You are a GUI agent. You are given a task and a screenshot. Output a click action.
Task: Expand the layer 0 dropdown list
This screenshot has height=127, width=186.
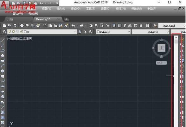click(75, 32)
